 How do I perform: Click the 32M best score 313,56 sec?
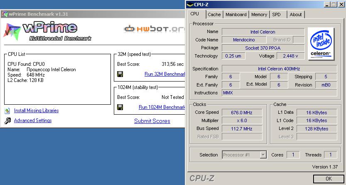(x=172, y=64)
